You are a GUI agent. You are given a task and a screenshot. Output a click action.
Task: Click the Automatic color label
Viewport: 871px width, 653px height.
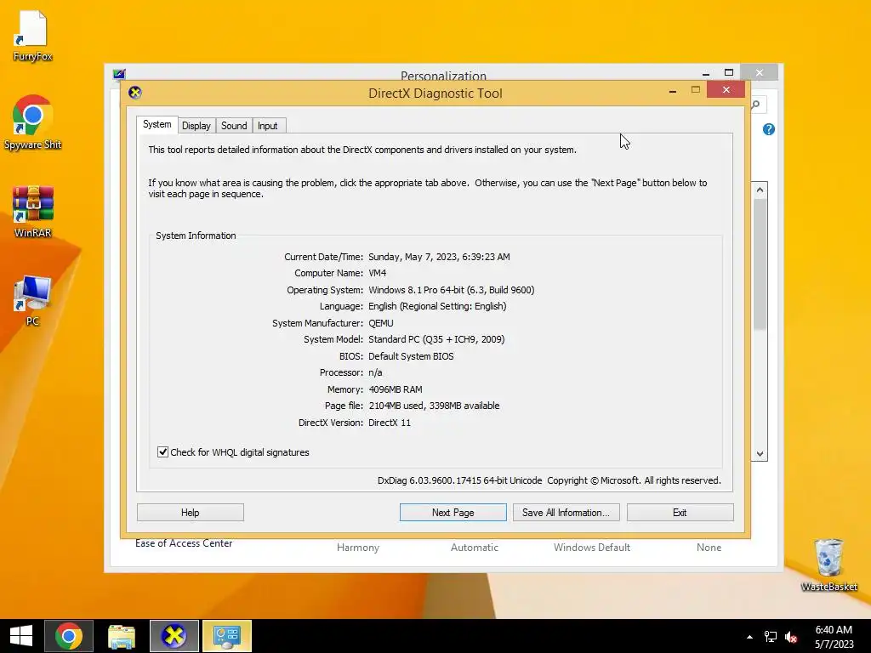click(475, 548)
